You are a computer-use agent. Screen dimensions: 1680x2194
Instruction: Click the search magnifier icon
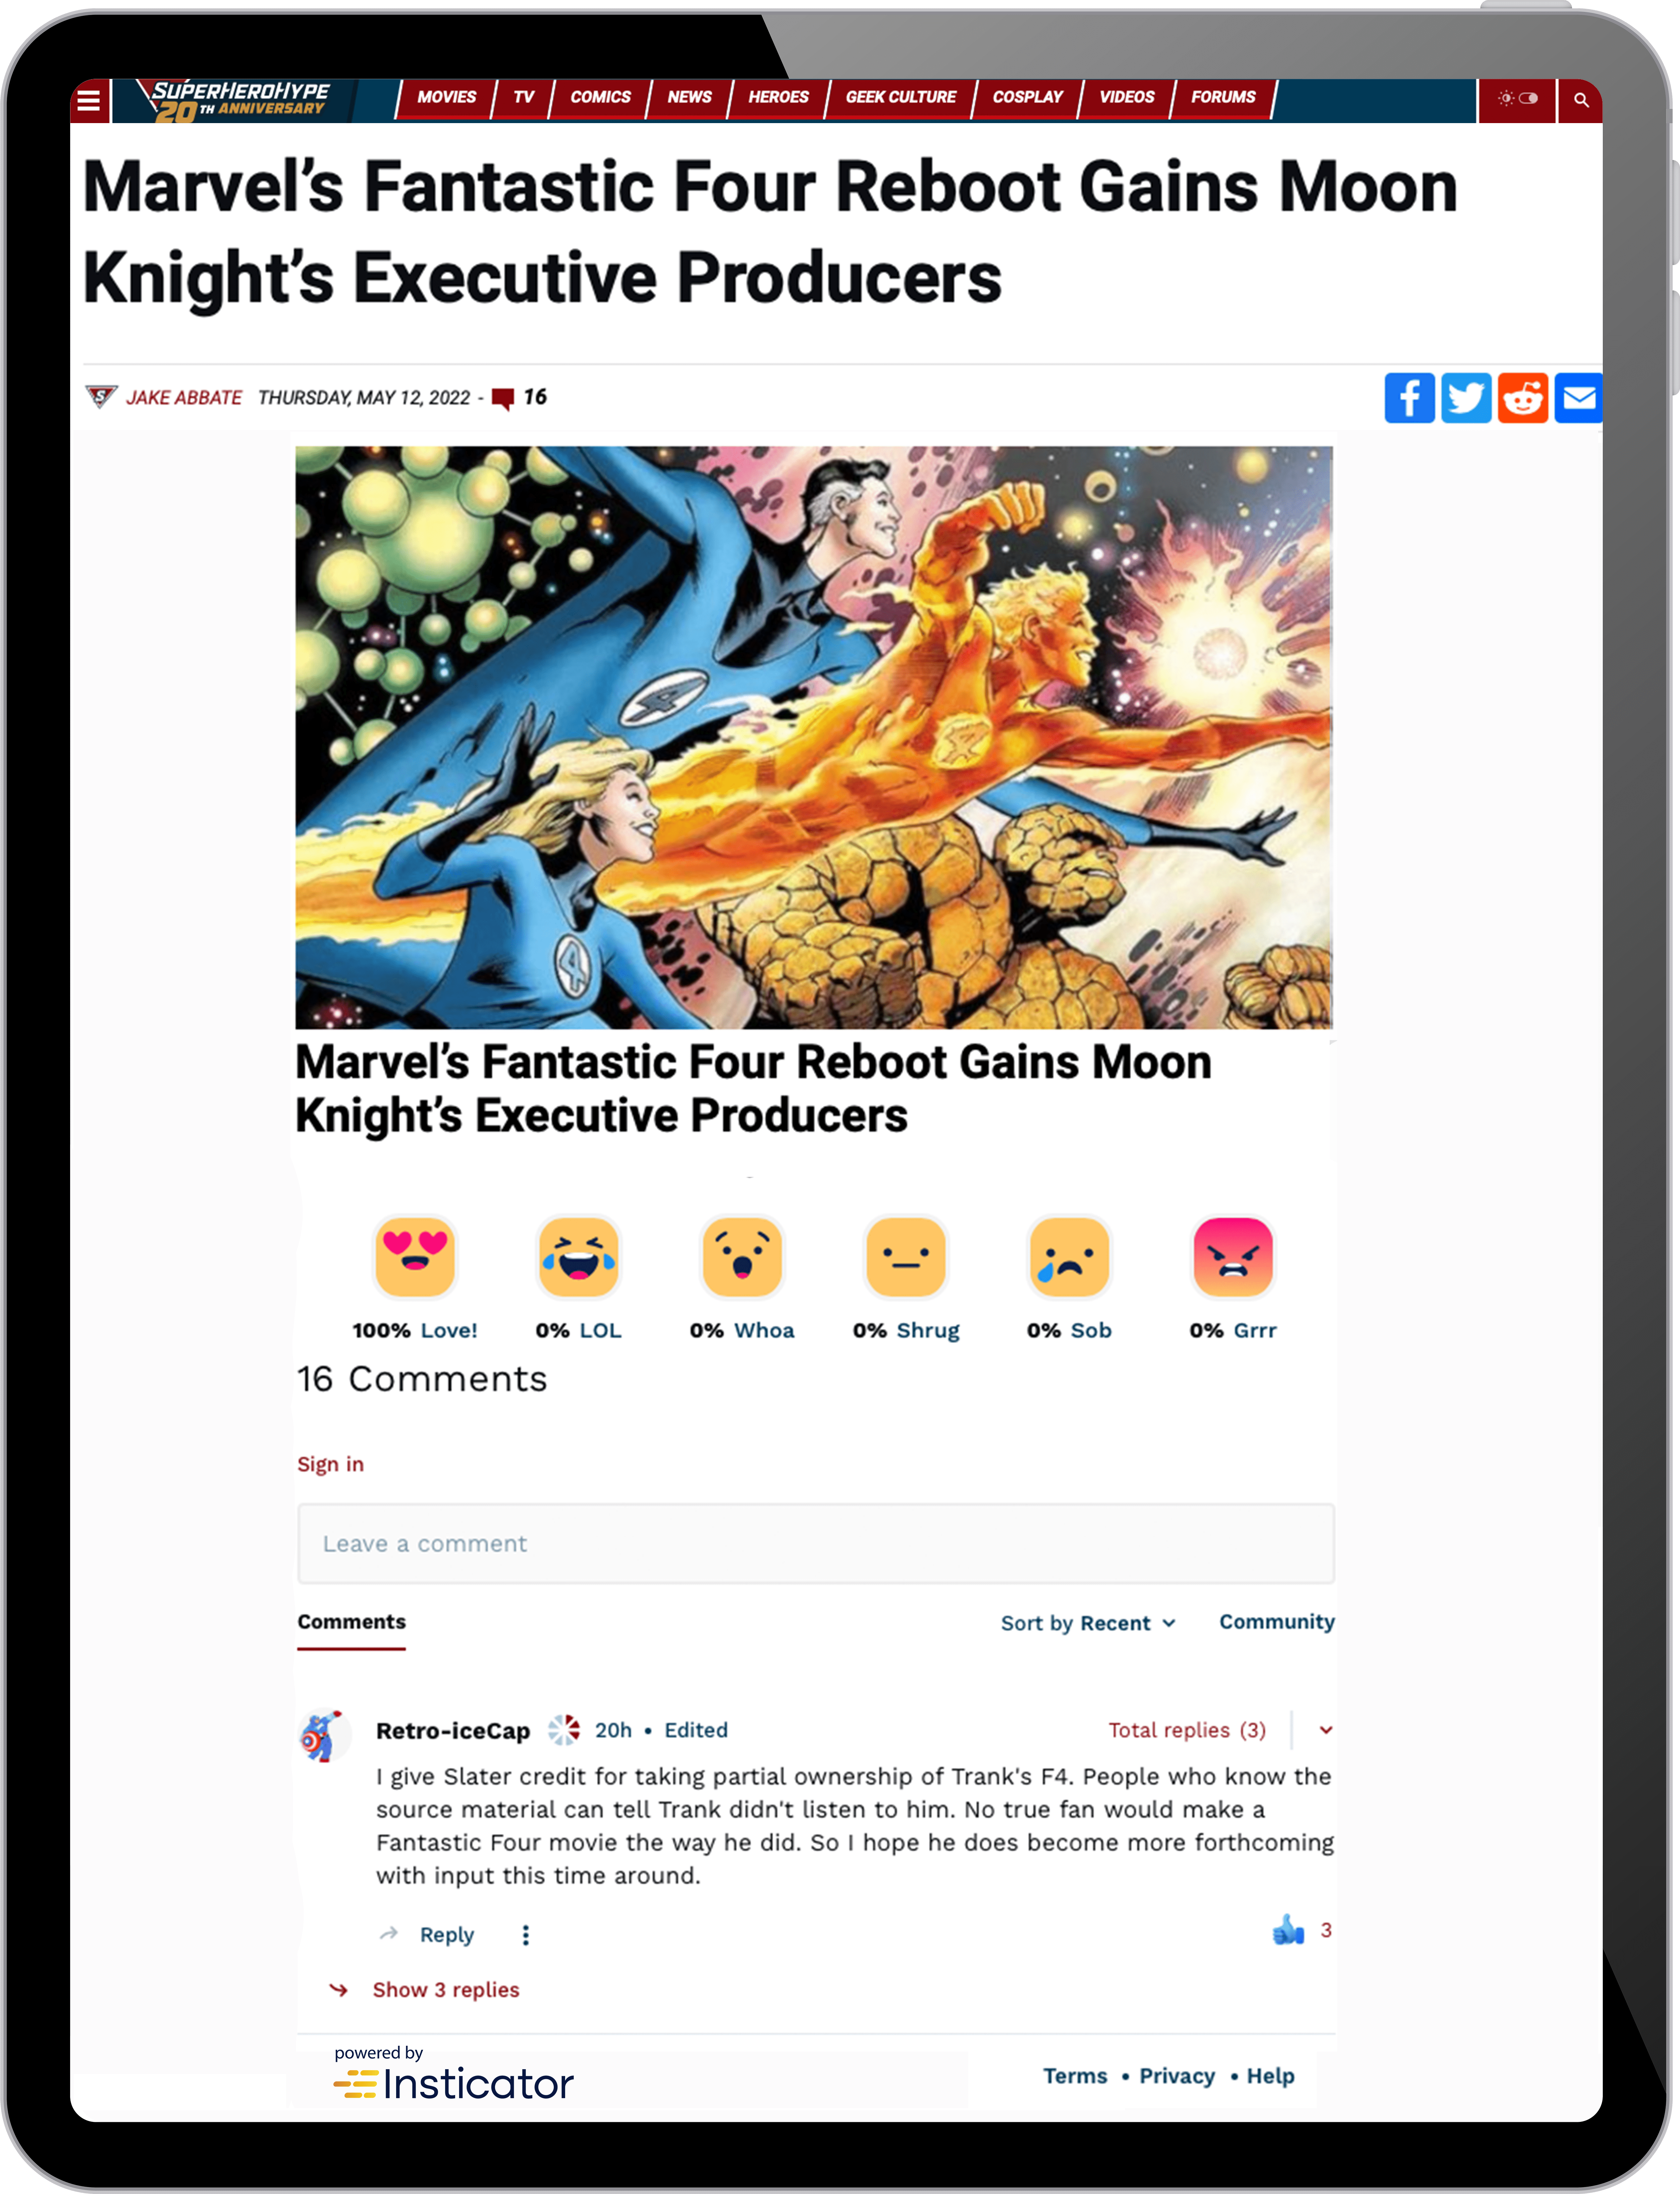(1581, 100)
